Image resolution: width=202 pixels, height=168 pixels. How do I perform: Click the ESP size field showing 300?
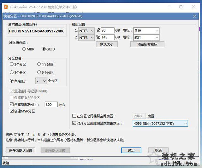click(x=51, y=104)
